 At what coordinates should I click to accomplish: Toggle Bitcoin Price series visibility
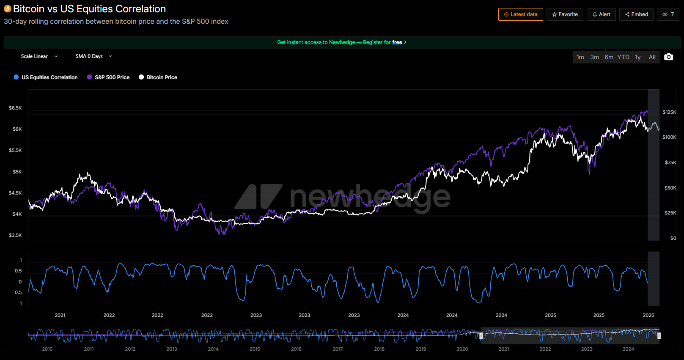[x=158, y=77]
